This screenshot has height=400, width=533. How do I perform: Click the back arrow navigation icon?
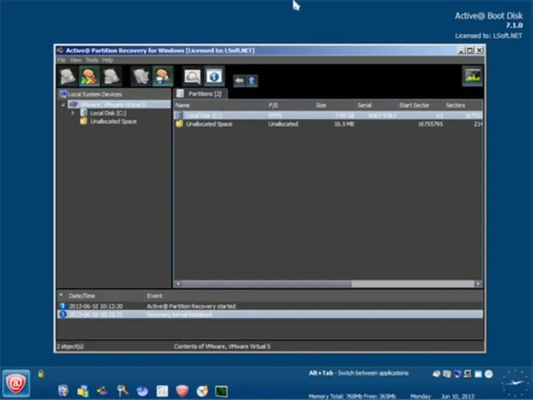tap(239, 81)
